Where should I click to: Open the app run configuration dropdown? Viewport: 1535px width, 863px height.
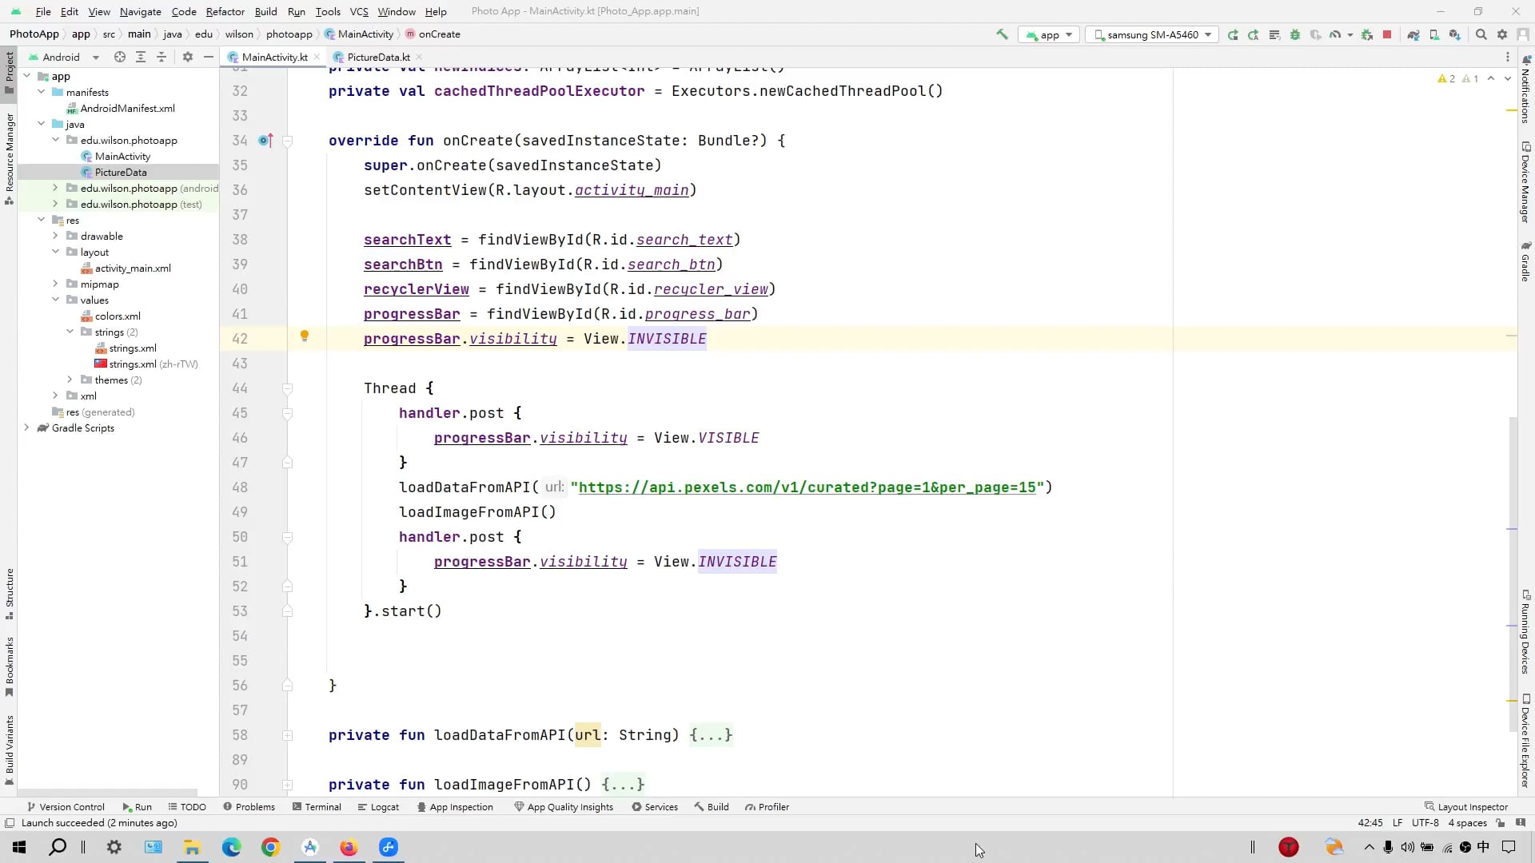[1049, 34]
